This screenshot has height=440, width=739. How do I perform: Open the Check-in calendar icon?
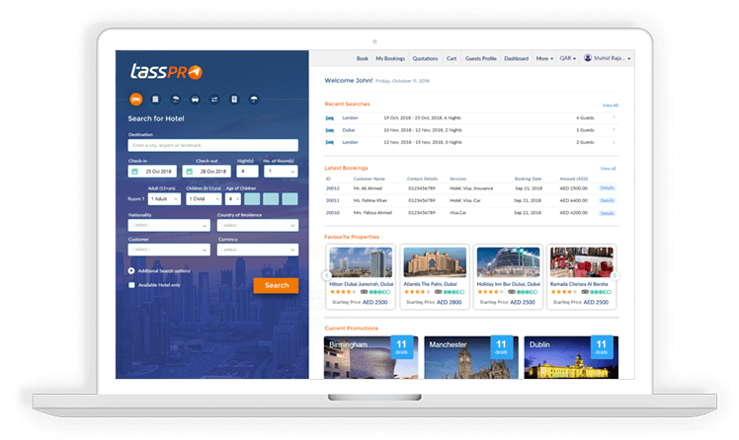(134, 172)
